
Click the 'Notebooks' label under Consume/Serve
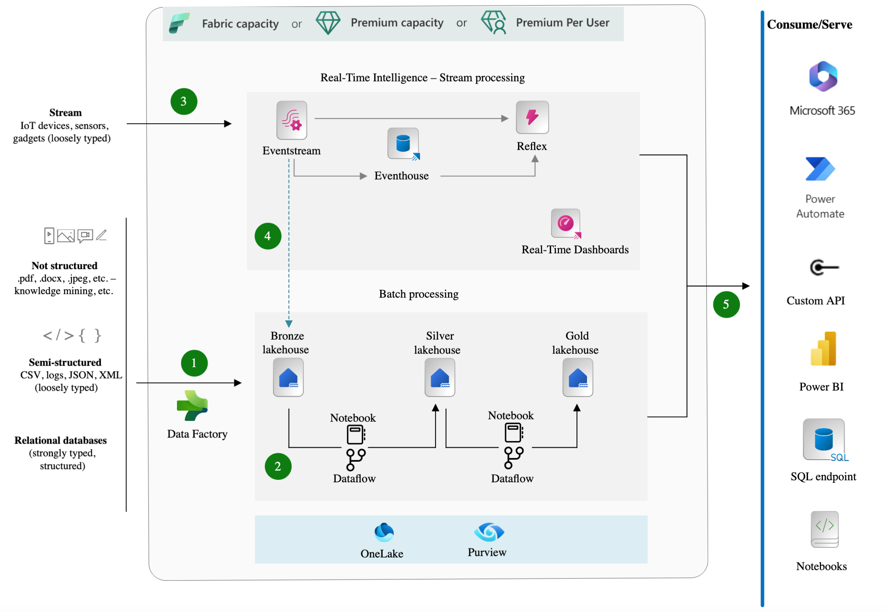point(821,566)
